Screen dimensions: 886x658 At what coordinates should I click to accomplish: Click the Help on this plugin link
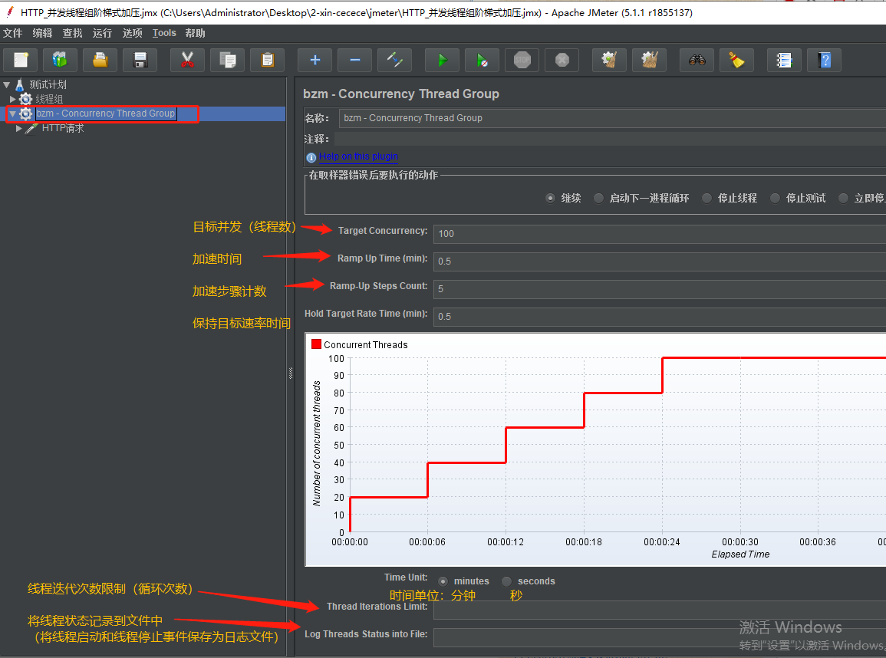[357, 156]
